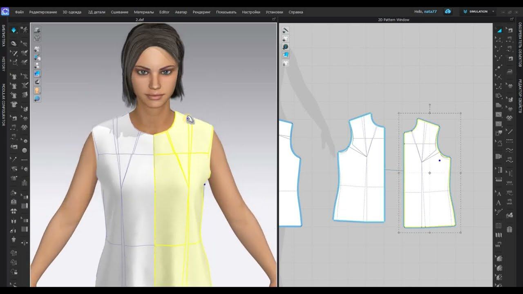Toggle needle-with-eye sewing display in 2D window

click(286, 30)
